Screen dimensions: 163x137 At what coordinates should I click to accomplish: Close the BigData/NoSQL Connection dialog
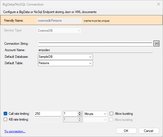159,4
